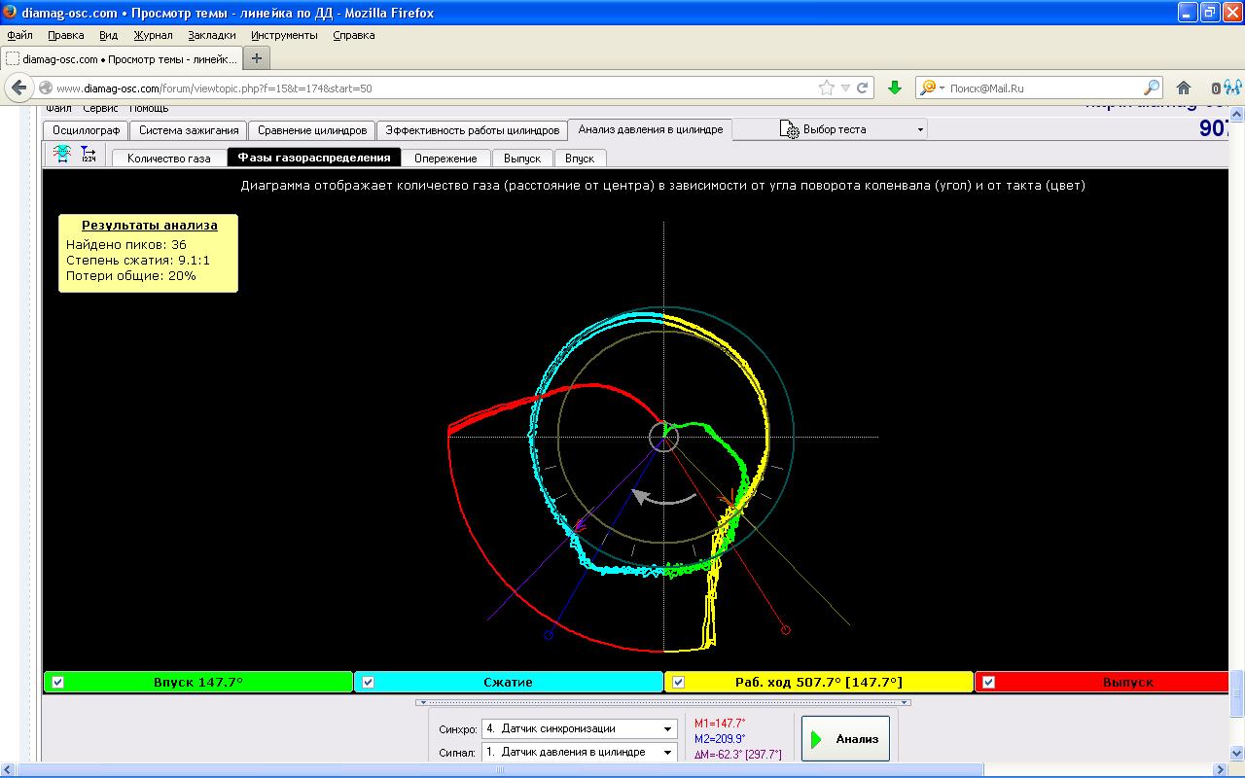Click the red circle marker M1 handle
The image size is (1245, 778).
[x=786, y=630]
